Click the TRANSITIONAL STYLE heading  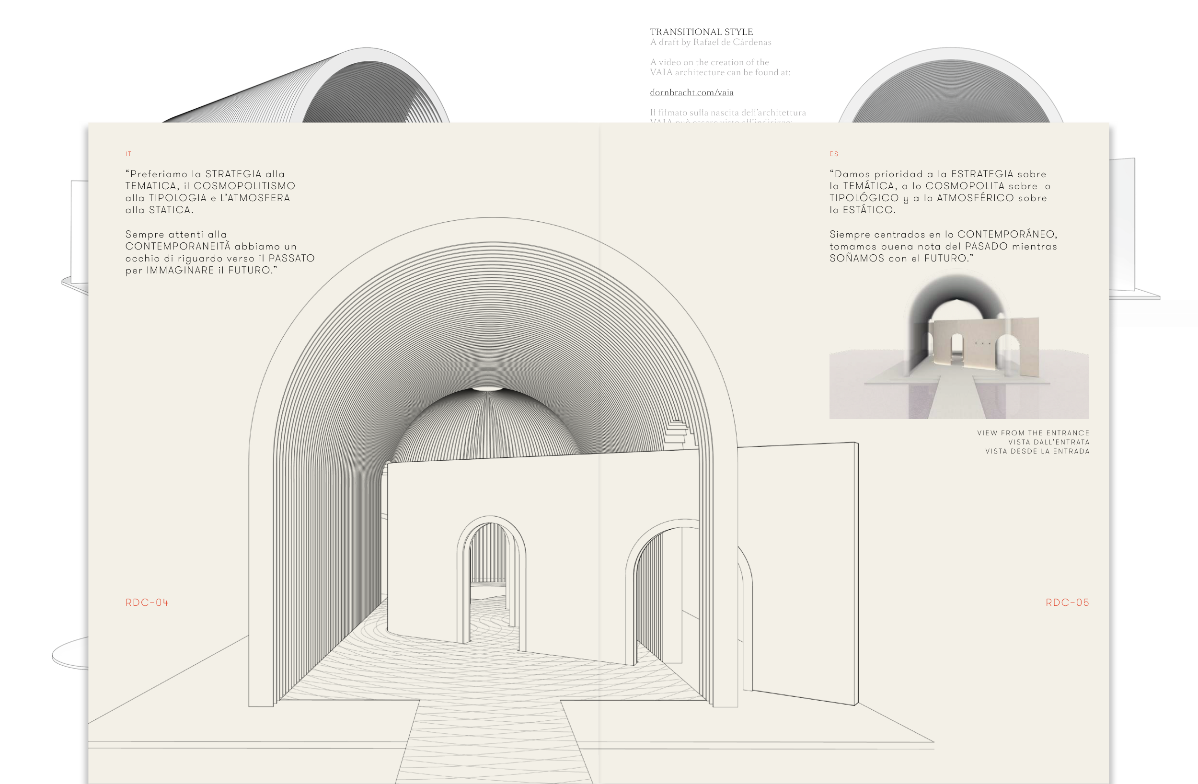click(701, 32)
